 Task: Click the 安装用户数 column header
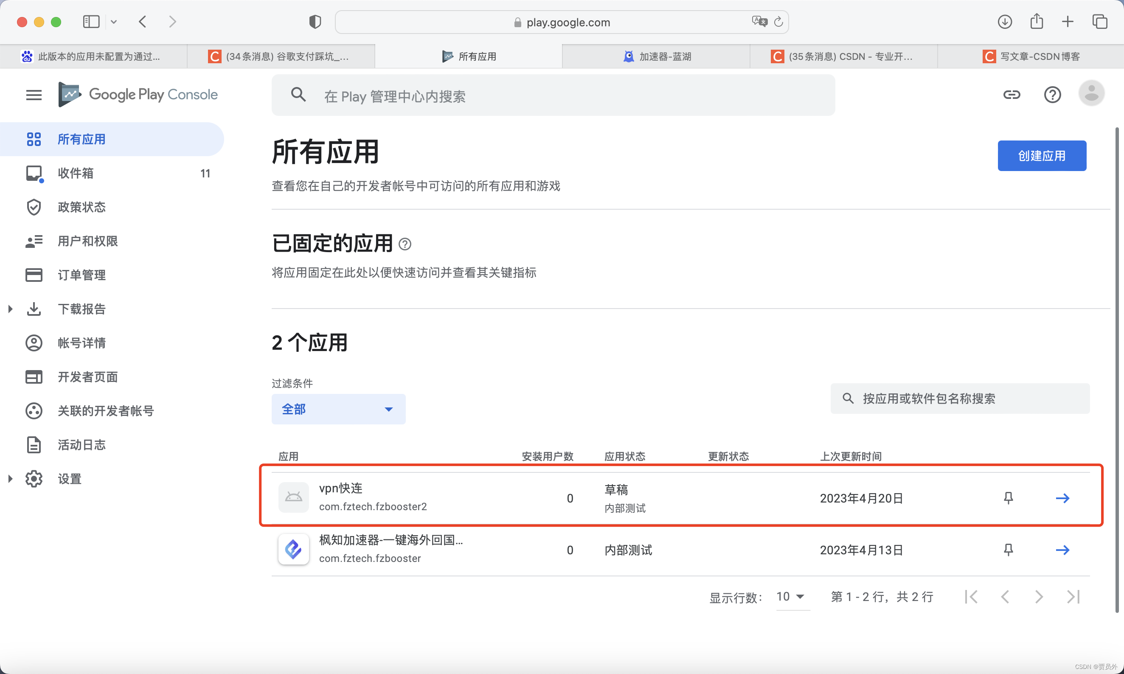click(547, 456)
